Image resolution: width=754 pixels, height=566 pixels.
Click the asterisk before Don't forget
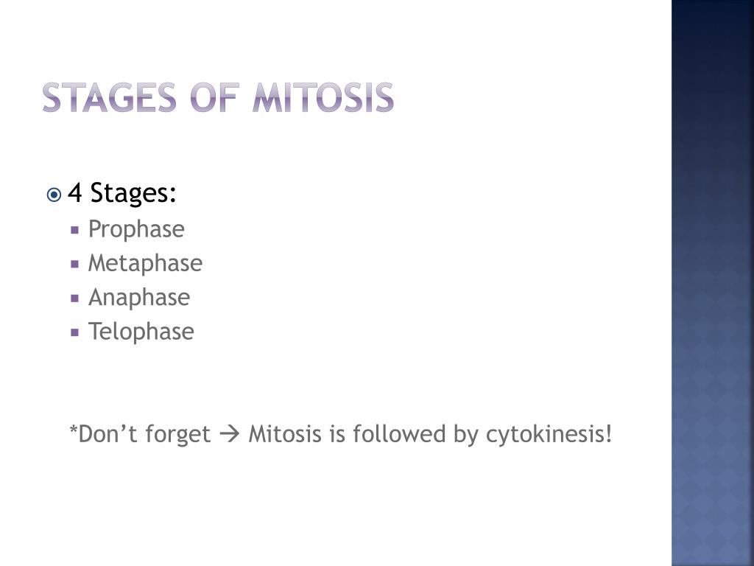[74, 429]
